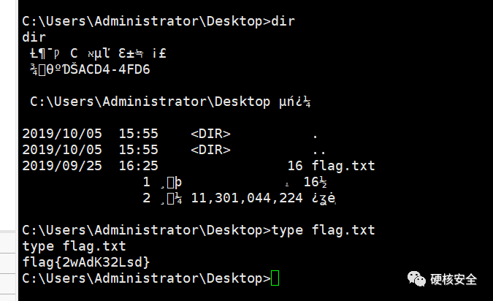Click the flag{2wAdK32Lsd} output line
This screenshot has width=493, height=301.
point(86,262)
